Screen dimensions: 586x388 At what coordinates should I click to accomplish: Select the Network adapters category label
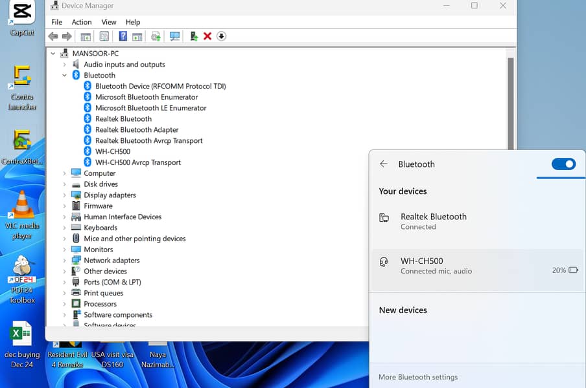coord(111,260)
